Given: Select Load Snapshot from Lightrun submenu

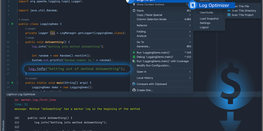Looking at the screenshot, I should [209, 19].
